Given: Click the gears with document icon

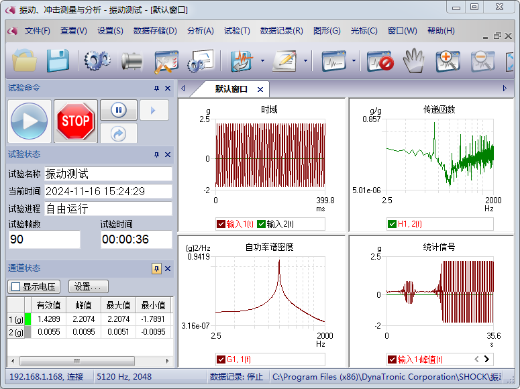Looking at the screenshot, I should (201, 60).
